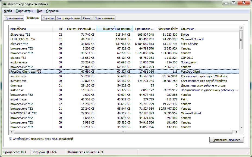
Task: Click the vertical scrollbar up arrow
Action: pos(241,28)
